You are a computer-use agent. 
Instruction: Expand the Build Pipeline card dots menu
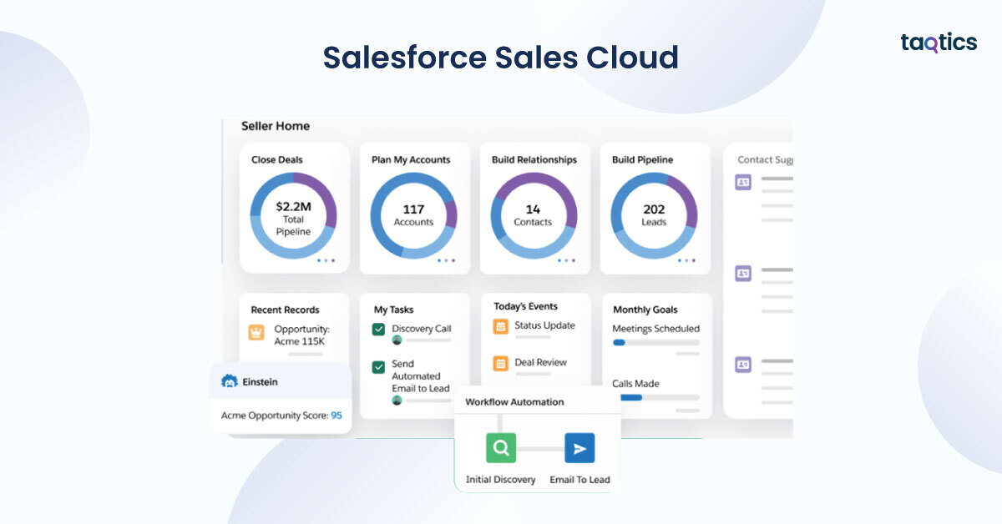[x=686, y=260]
